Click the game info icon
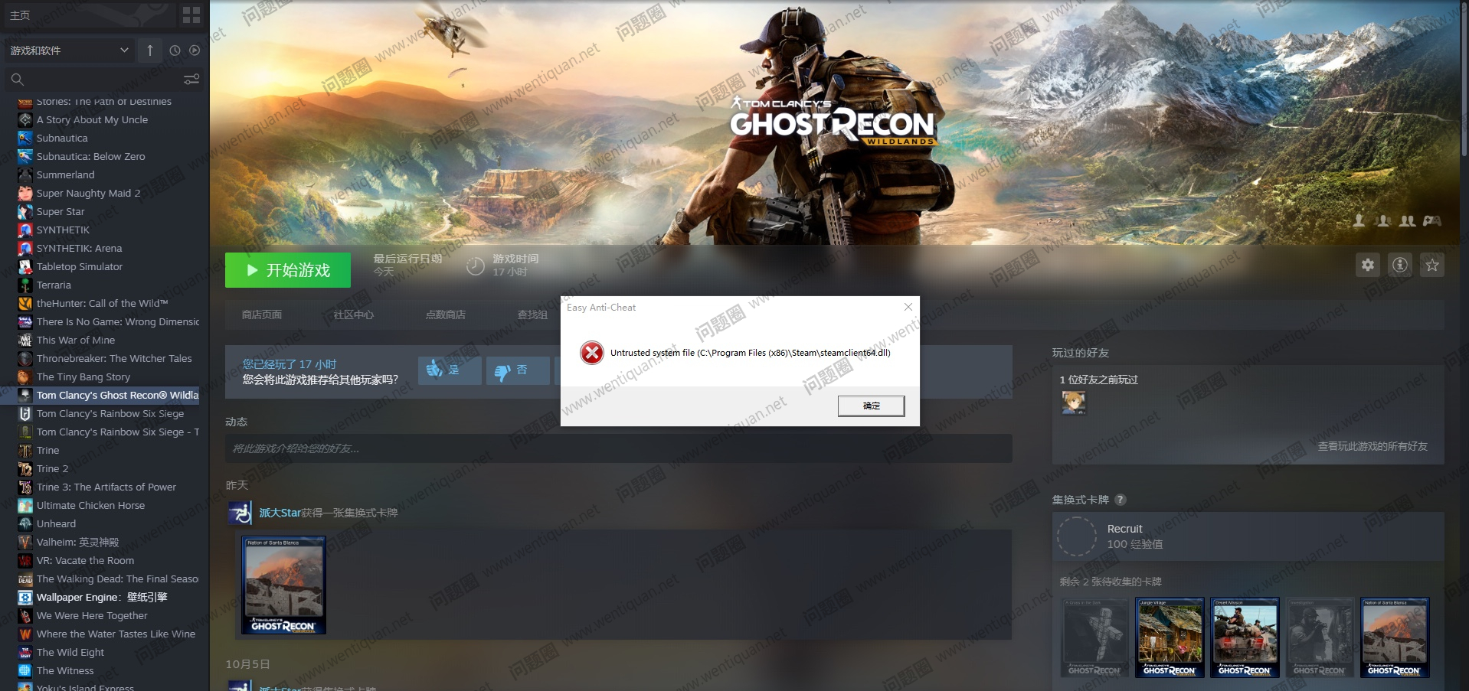 coord(1399,265)
